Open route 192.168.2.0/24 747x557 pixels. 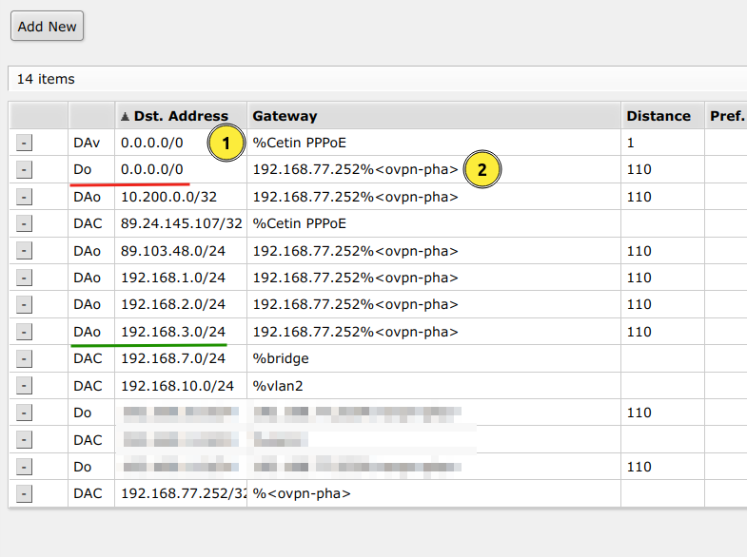(173, 304)
